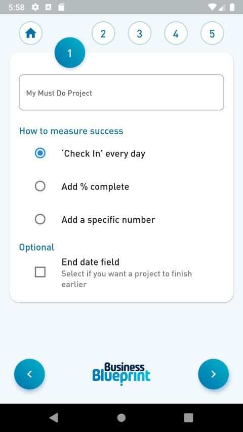Tap the Android back navigation triangle
The image size is (243, 432).
pyautogui.click(x=54, y=418)
